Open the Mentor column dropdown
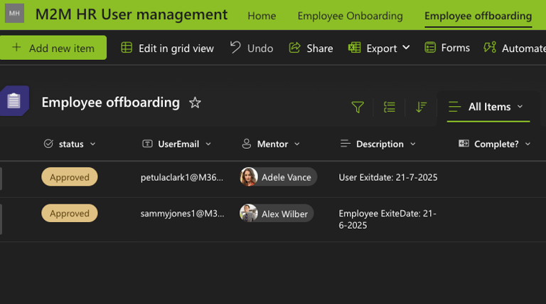 [296, 144]
